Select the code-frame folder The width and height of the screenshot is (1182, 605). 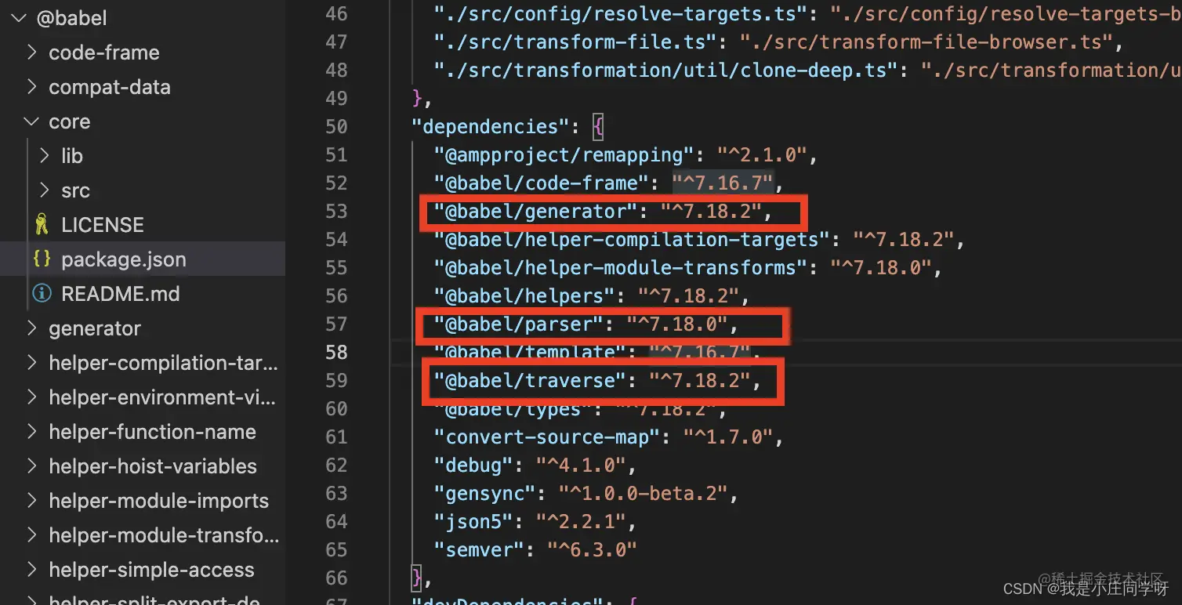click(x=104, y=53)
